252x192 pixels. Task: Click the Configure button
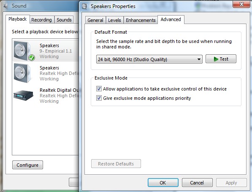click(27, 165)
